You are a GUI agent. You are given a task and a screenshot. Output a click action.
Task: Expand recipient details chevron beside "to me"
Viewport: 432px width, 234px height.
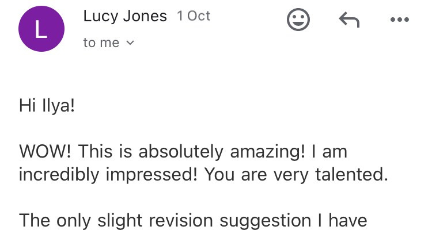click(x=130, y=43)
